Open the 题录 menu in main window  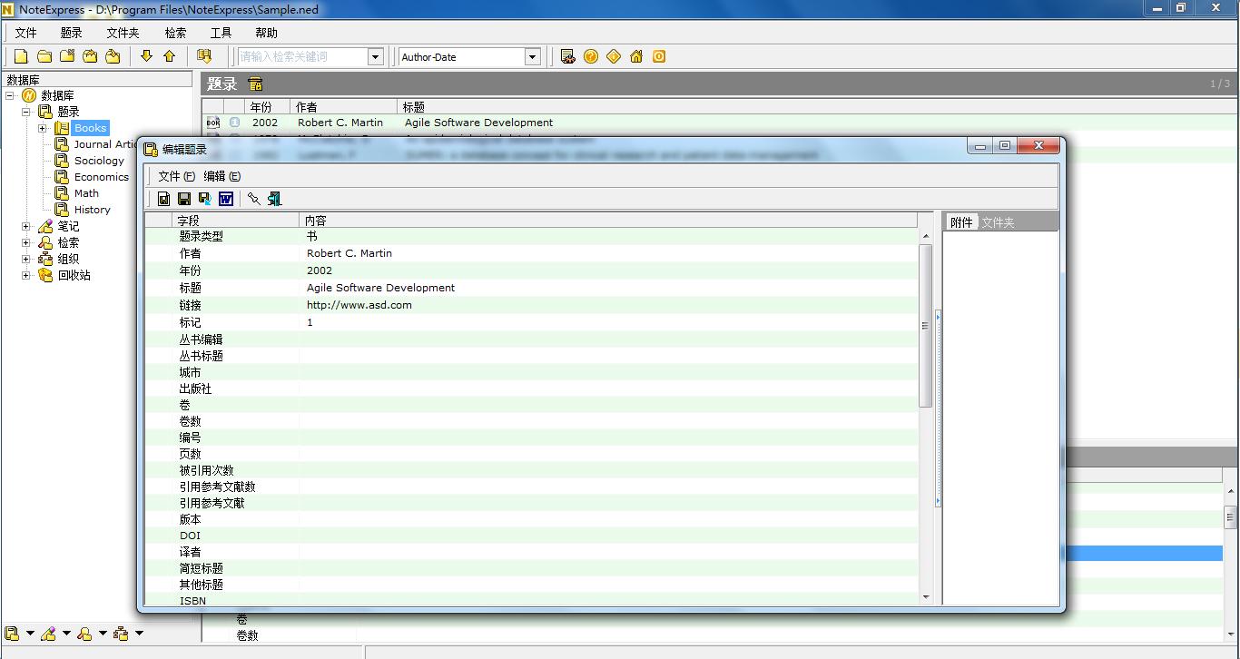tap(71, 33)
